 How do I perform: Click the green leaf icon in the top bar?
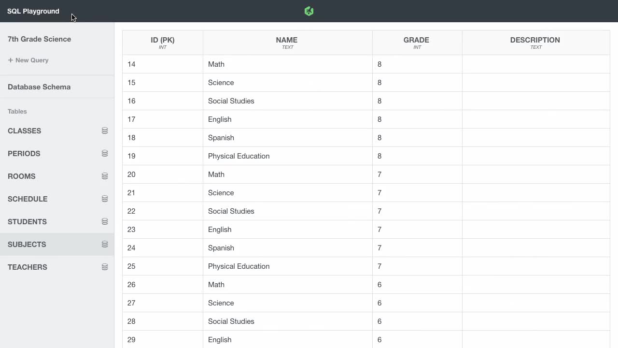[309, 11]
